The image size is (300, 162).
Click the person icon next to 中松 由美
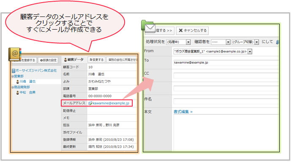18,93
